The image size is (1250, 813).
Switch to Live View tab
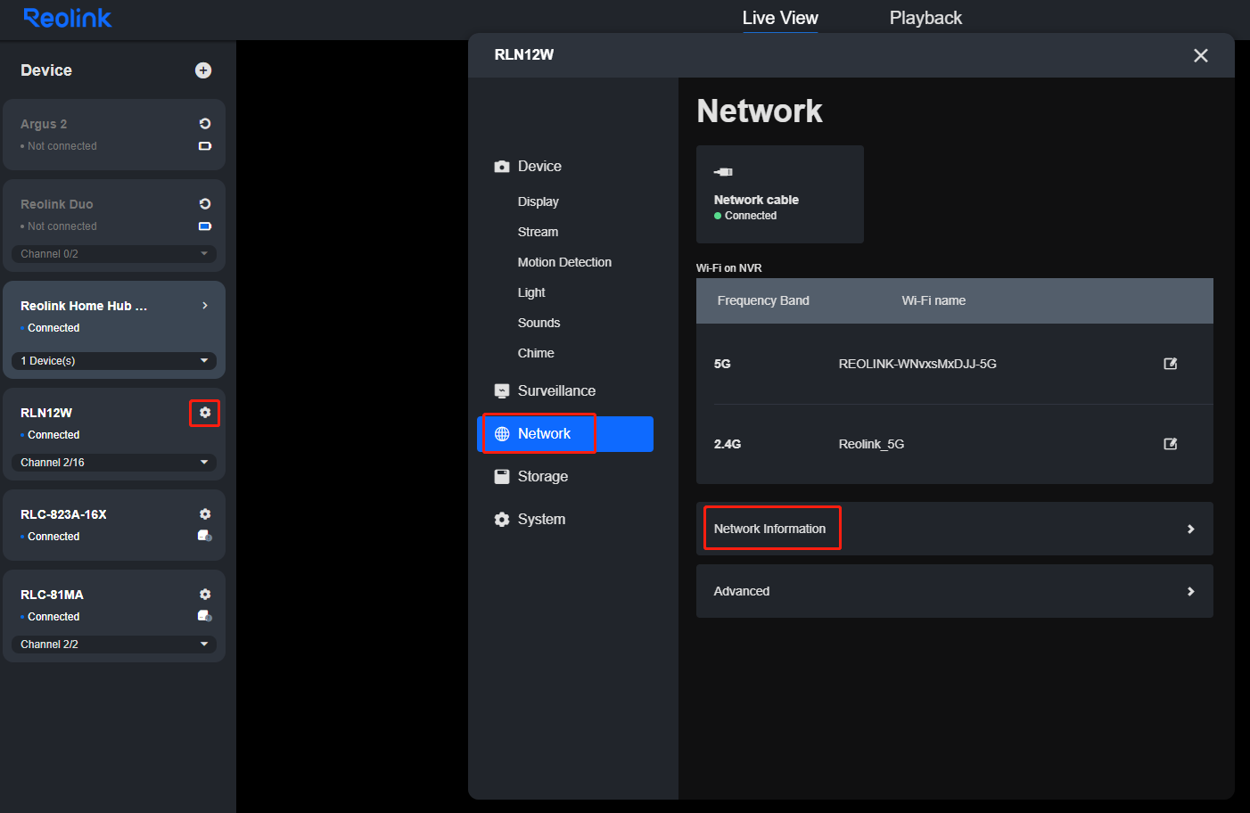tap(780, 18)
